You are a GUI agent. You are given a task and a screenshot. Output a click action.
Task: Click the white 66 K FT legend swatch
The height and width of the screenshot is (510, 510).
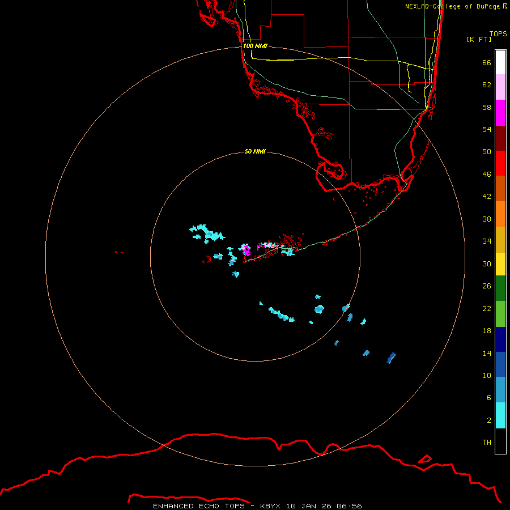(500, 62)
